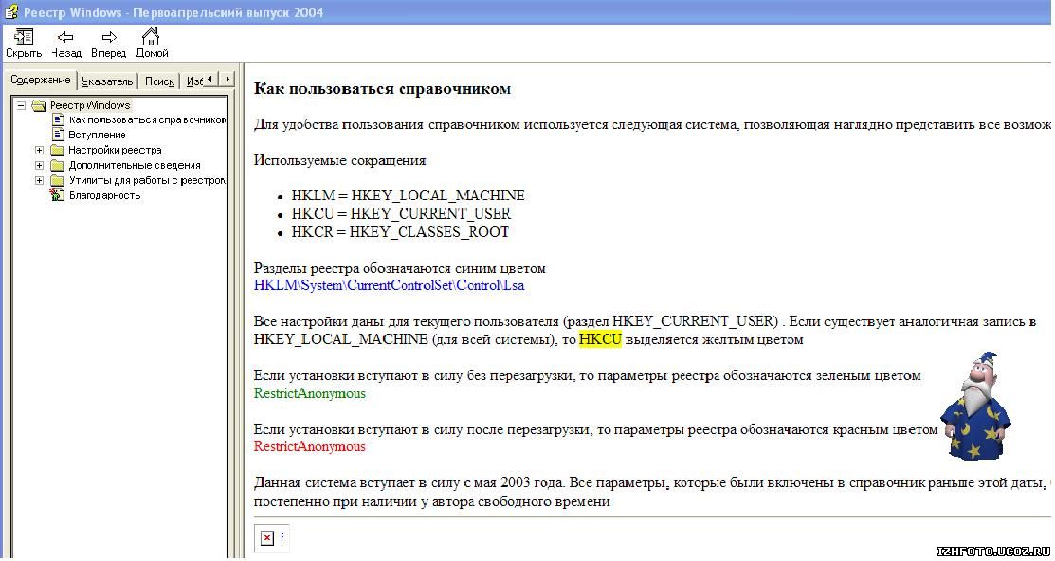
Task: Click the bullet HKCR = HKEY_CLASSES_ROOT
Action: [400, 232]
